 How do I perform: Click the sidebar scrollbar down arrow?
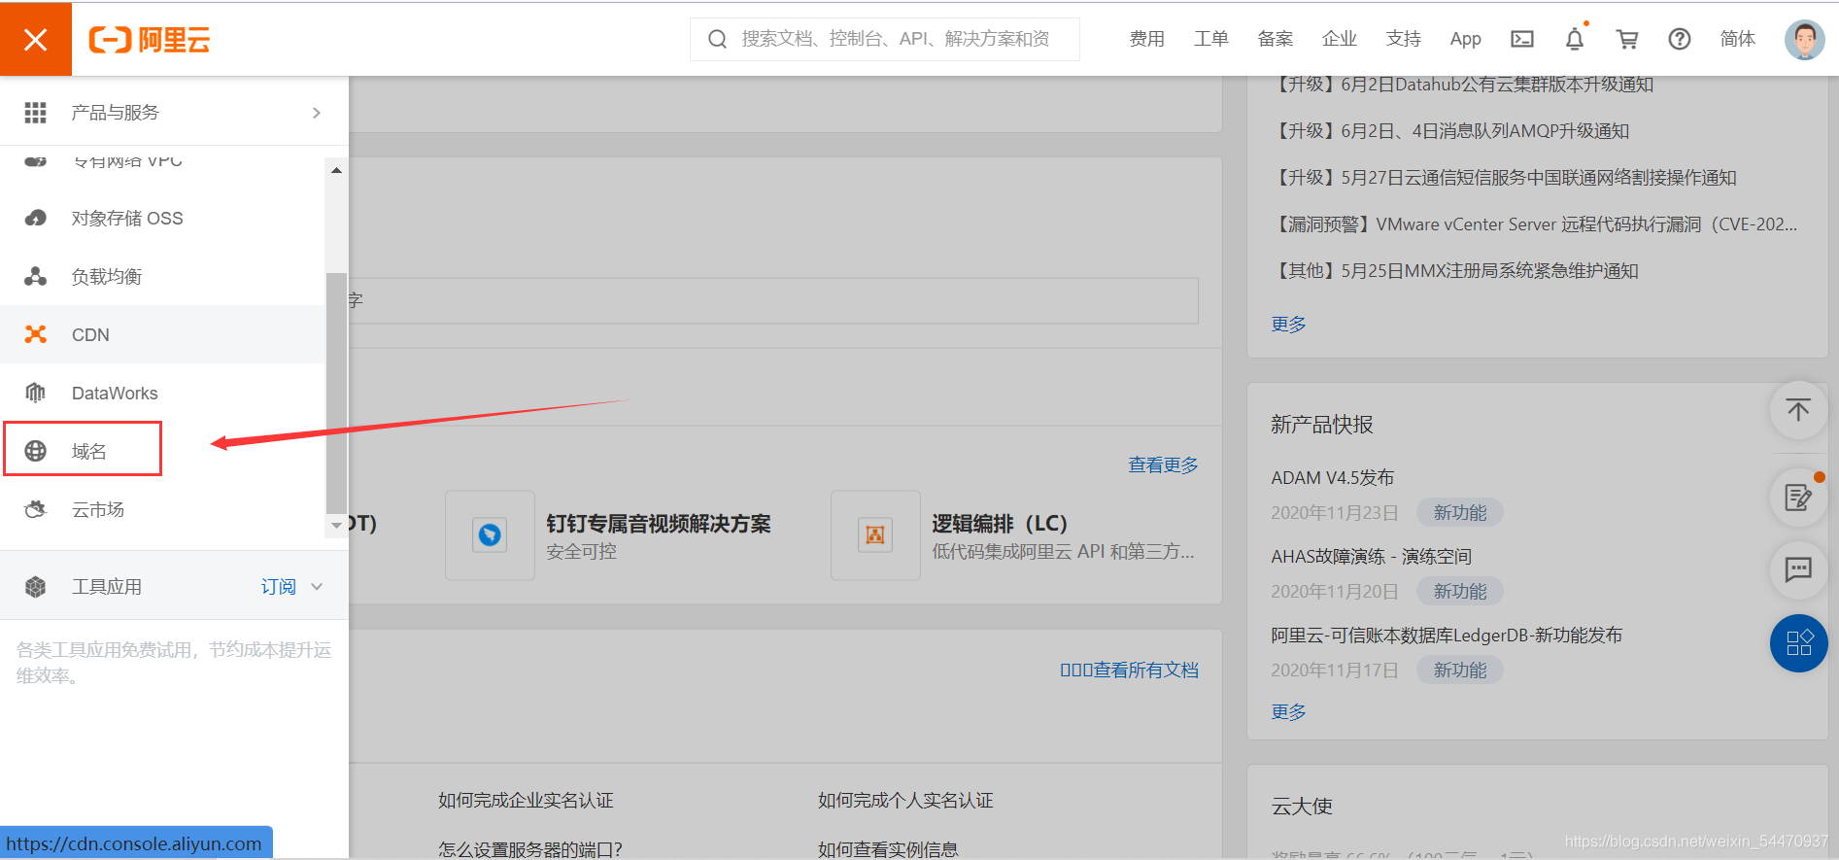coord(336,525)
